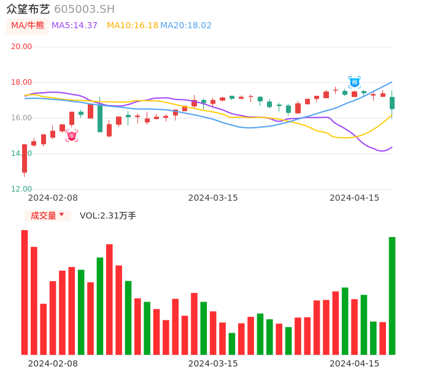Select the last green candlestick on the chart
The image size is (421, 372).
[x=392, y=103]
